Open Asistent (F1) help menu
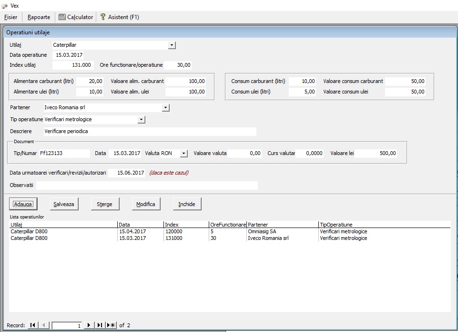 click(x=120, y=17)
